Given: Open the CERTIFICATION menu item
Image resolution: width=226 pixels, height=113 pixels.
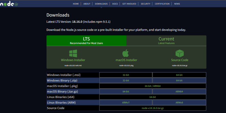Looking at the screenshot, I should point(162,4).
